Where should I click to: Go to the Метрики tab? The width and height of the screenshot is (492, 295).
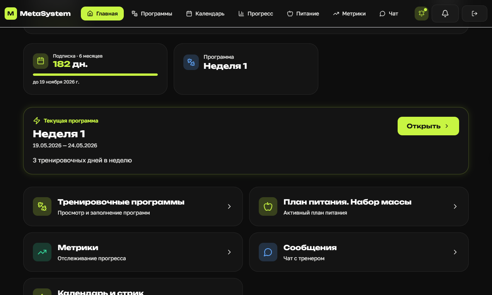pos(349,14)
